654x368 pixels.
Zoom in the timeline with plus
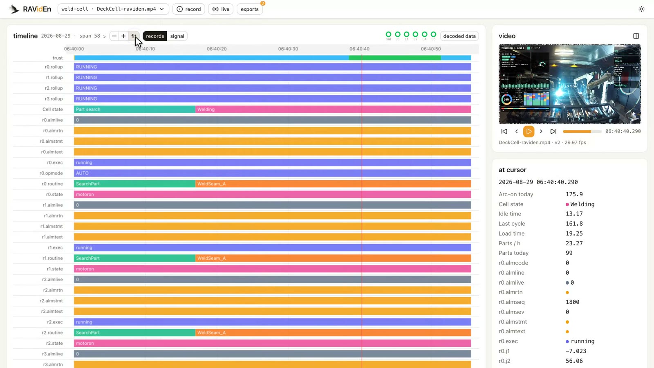click(x=123, y=36)
